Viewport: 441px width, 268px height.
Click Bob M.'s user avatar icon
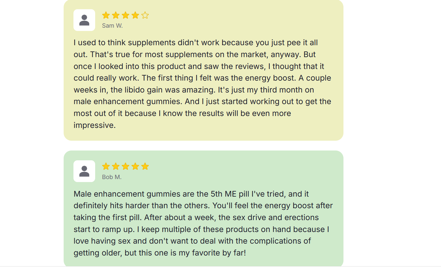pyautogui.click(x=84, y=171)
